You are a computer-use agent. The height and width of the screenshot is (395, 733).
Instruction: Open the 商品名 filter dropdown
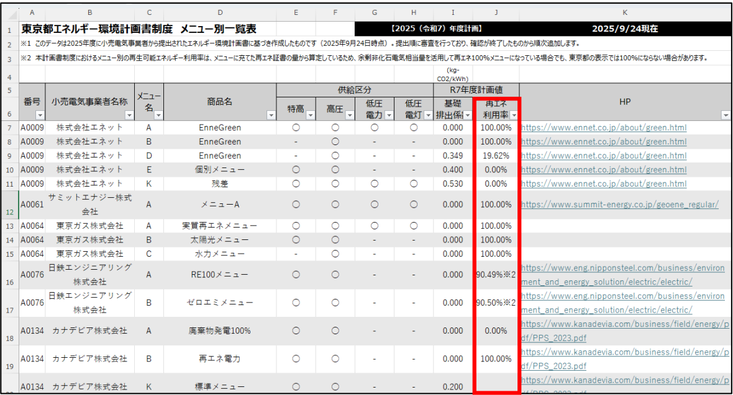click(x=270, y=115)
